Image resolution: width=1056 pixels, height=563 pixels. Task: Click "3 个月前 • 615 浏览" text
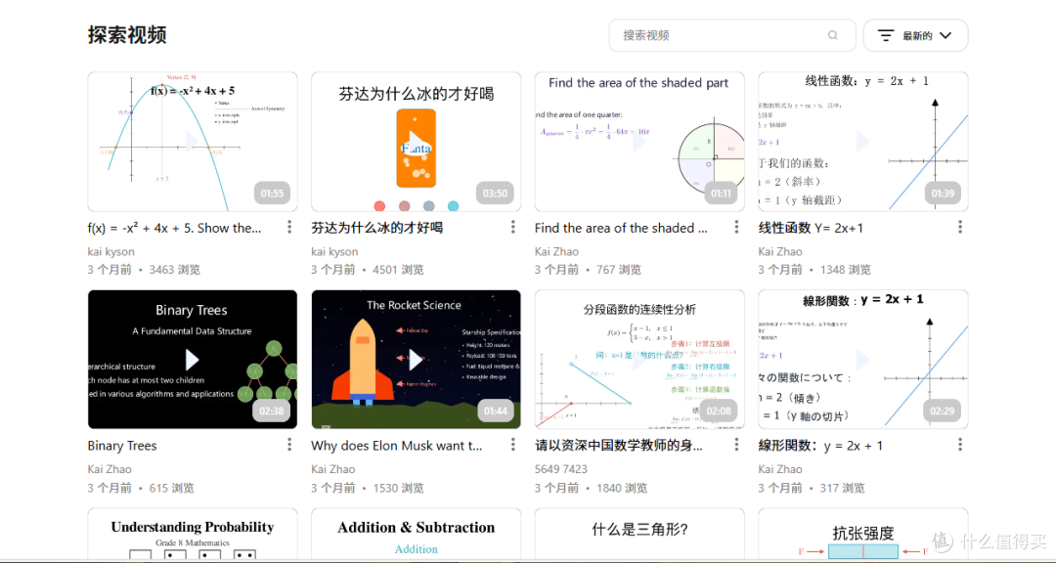(141, 488)
